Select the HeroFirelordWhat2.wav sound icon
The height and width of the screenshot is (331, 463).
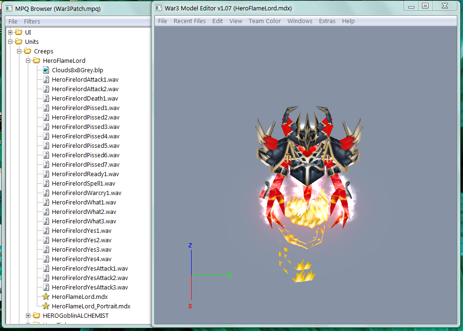click(46, 212)
